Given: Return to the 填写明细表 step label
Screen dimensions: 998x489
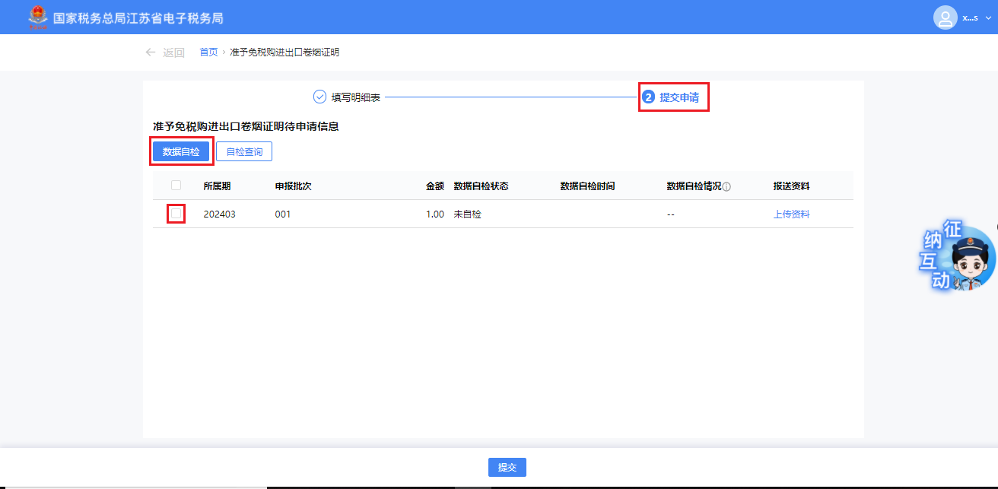Looking at the screenshot, I should pyautogui.click(x=356, y=97).
